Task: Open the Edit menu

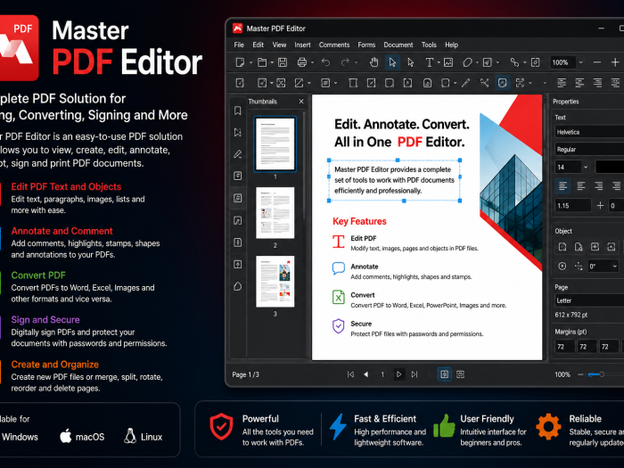Action: 258,45
